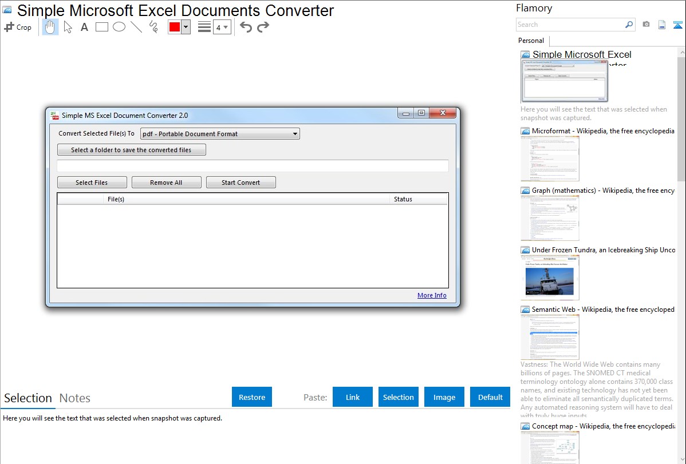This screenshot has width=686, height=464.
Task: Click the Concept map - Wikipedia title
Action: pyautogui.click(x=603, y=426)
